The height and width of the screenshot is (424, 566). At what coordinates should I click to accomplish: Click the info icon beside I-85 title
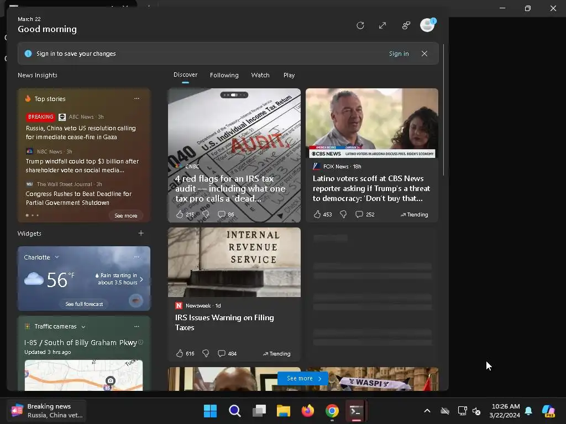pos(141,342)
